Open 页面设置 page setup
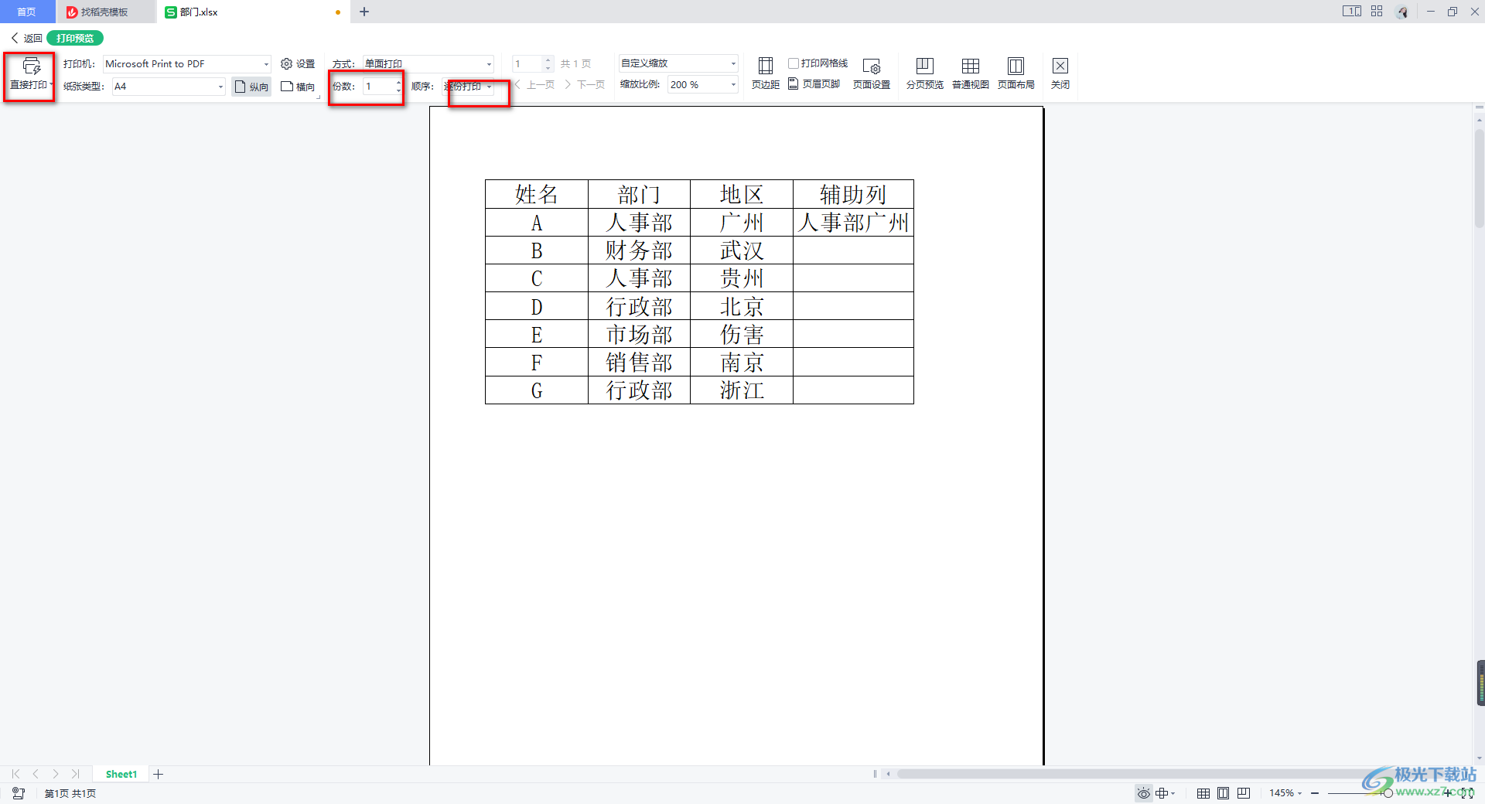The width and height of the screenshot is (1485, 804). click(x=872, y=74)
